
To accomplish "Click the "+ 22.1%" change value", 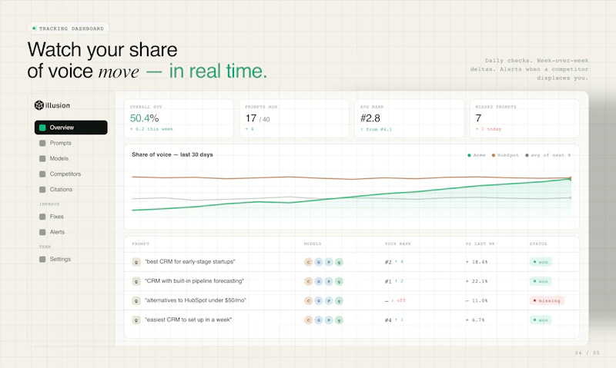I will [477, 281].
